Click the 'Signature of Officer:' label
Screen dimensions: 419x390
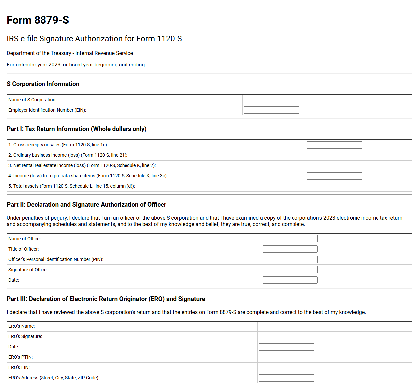coord(29,270)
